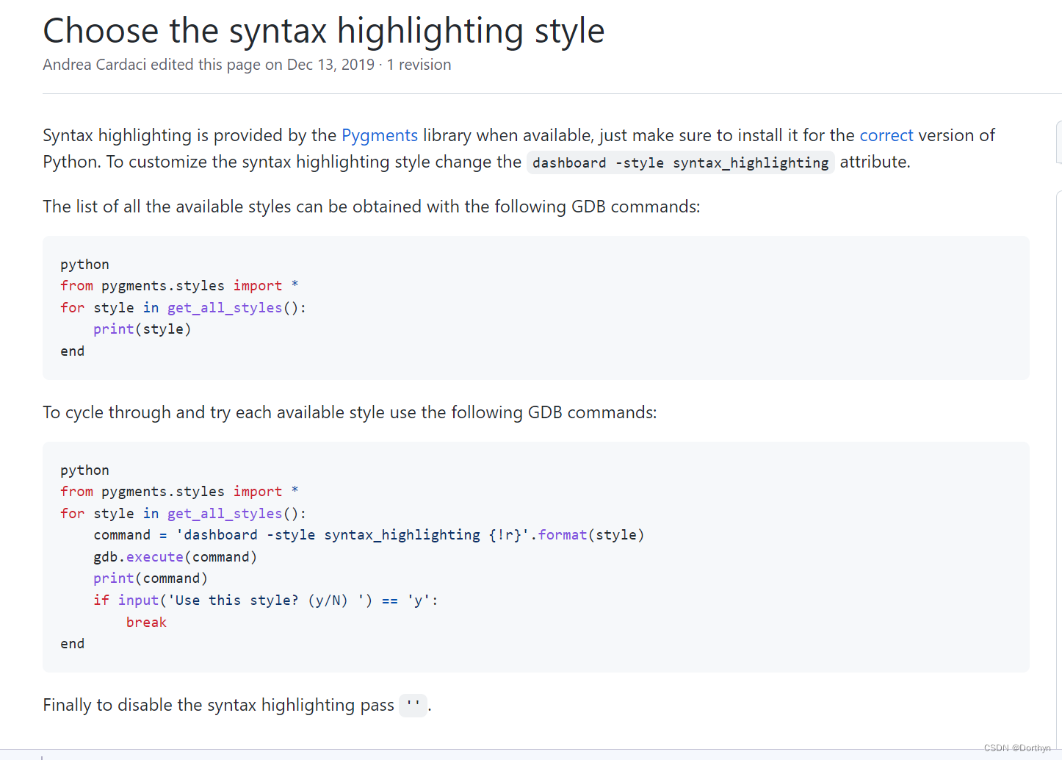Click 'for style in get_all_styles():' in first block

tap(184, 308)
